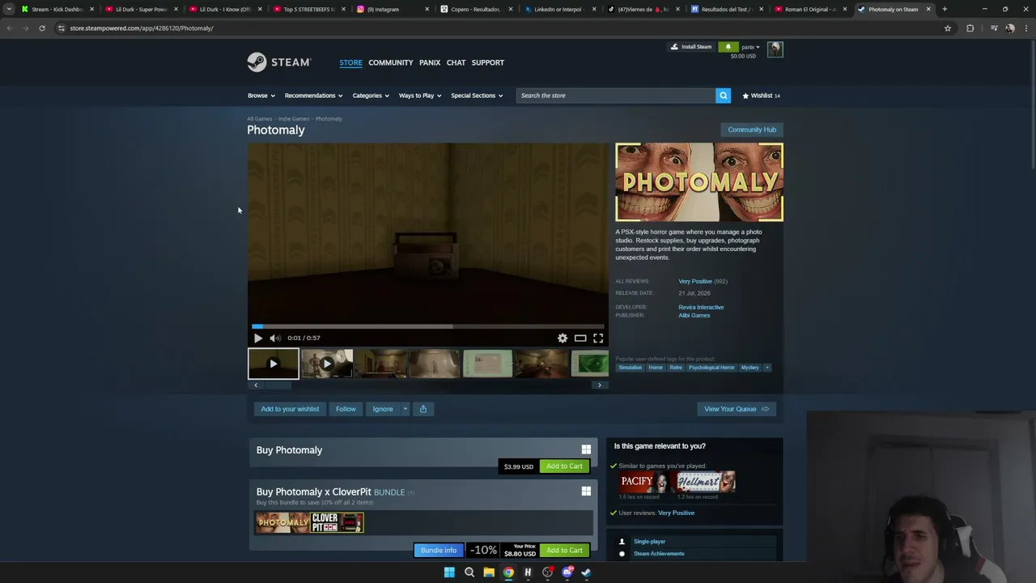Click View Your Queue

pyautogui.click(x=737, y=409)
